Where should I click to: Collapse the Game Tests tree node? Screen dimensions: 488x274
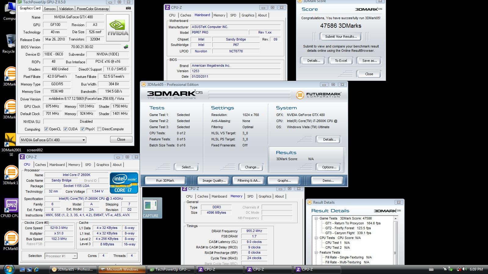[316, 218]
